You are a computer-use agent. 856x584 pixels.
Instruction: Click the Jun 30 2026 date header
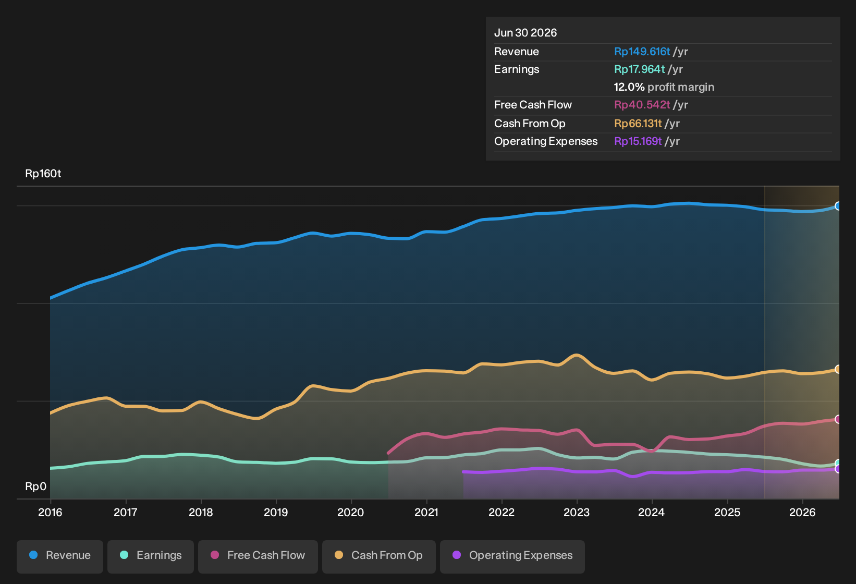point(525,33)
